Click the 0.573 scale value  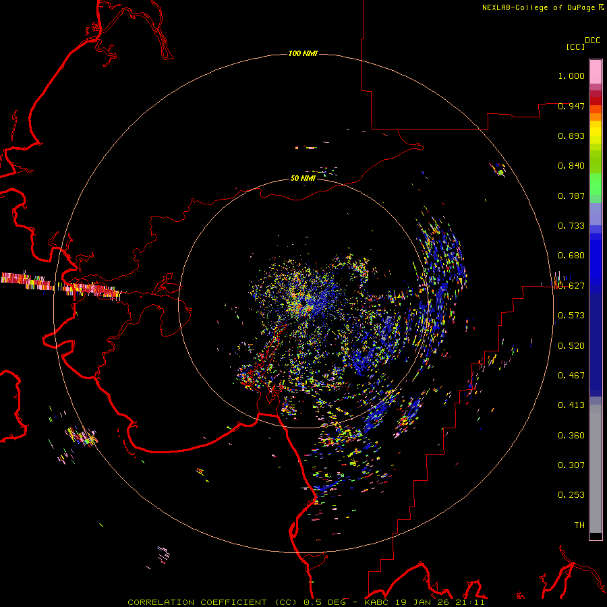571,316
